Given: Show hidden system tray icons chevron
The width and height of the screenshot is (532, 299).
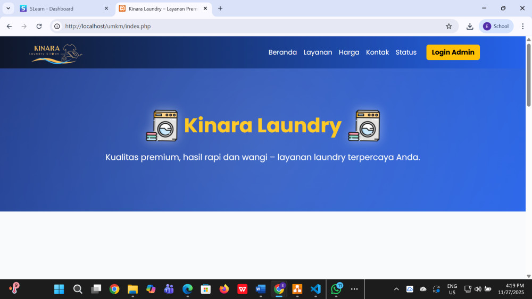Looking at the screenshot, I should coord(396,289).
